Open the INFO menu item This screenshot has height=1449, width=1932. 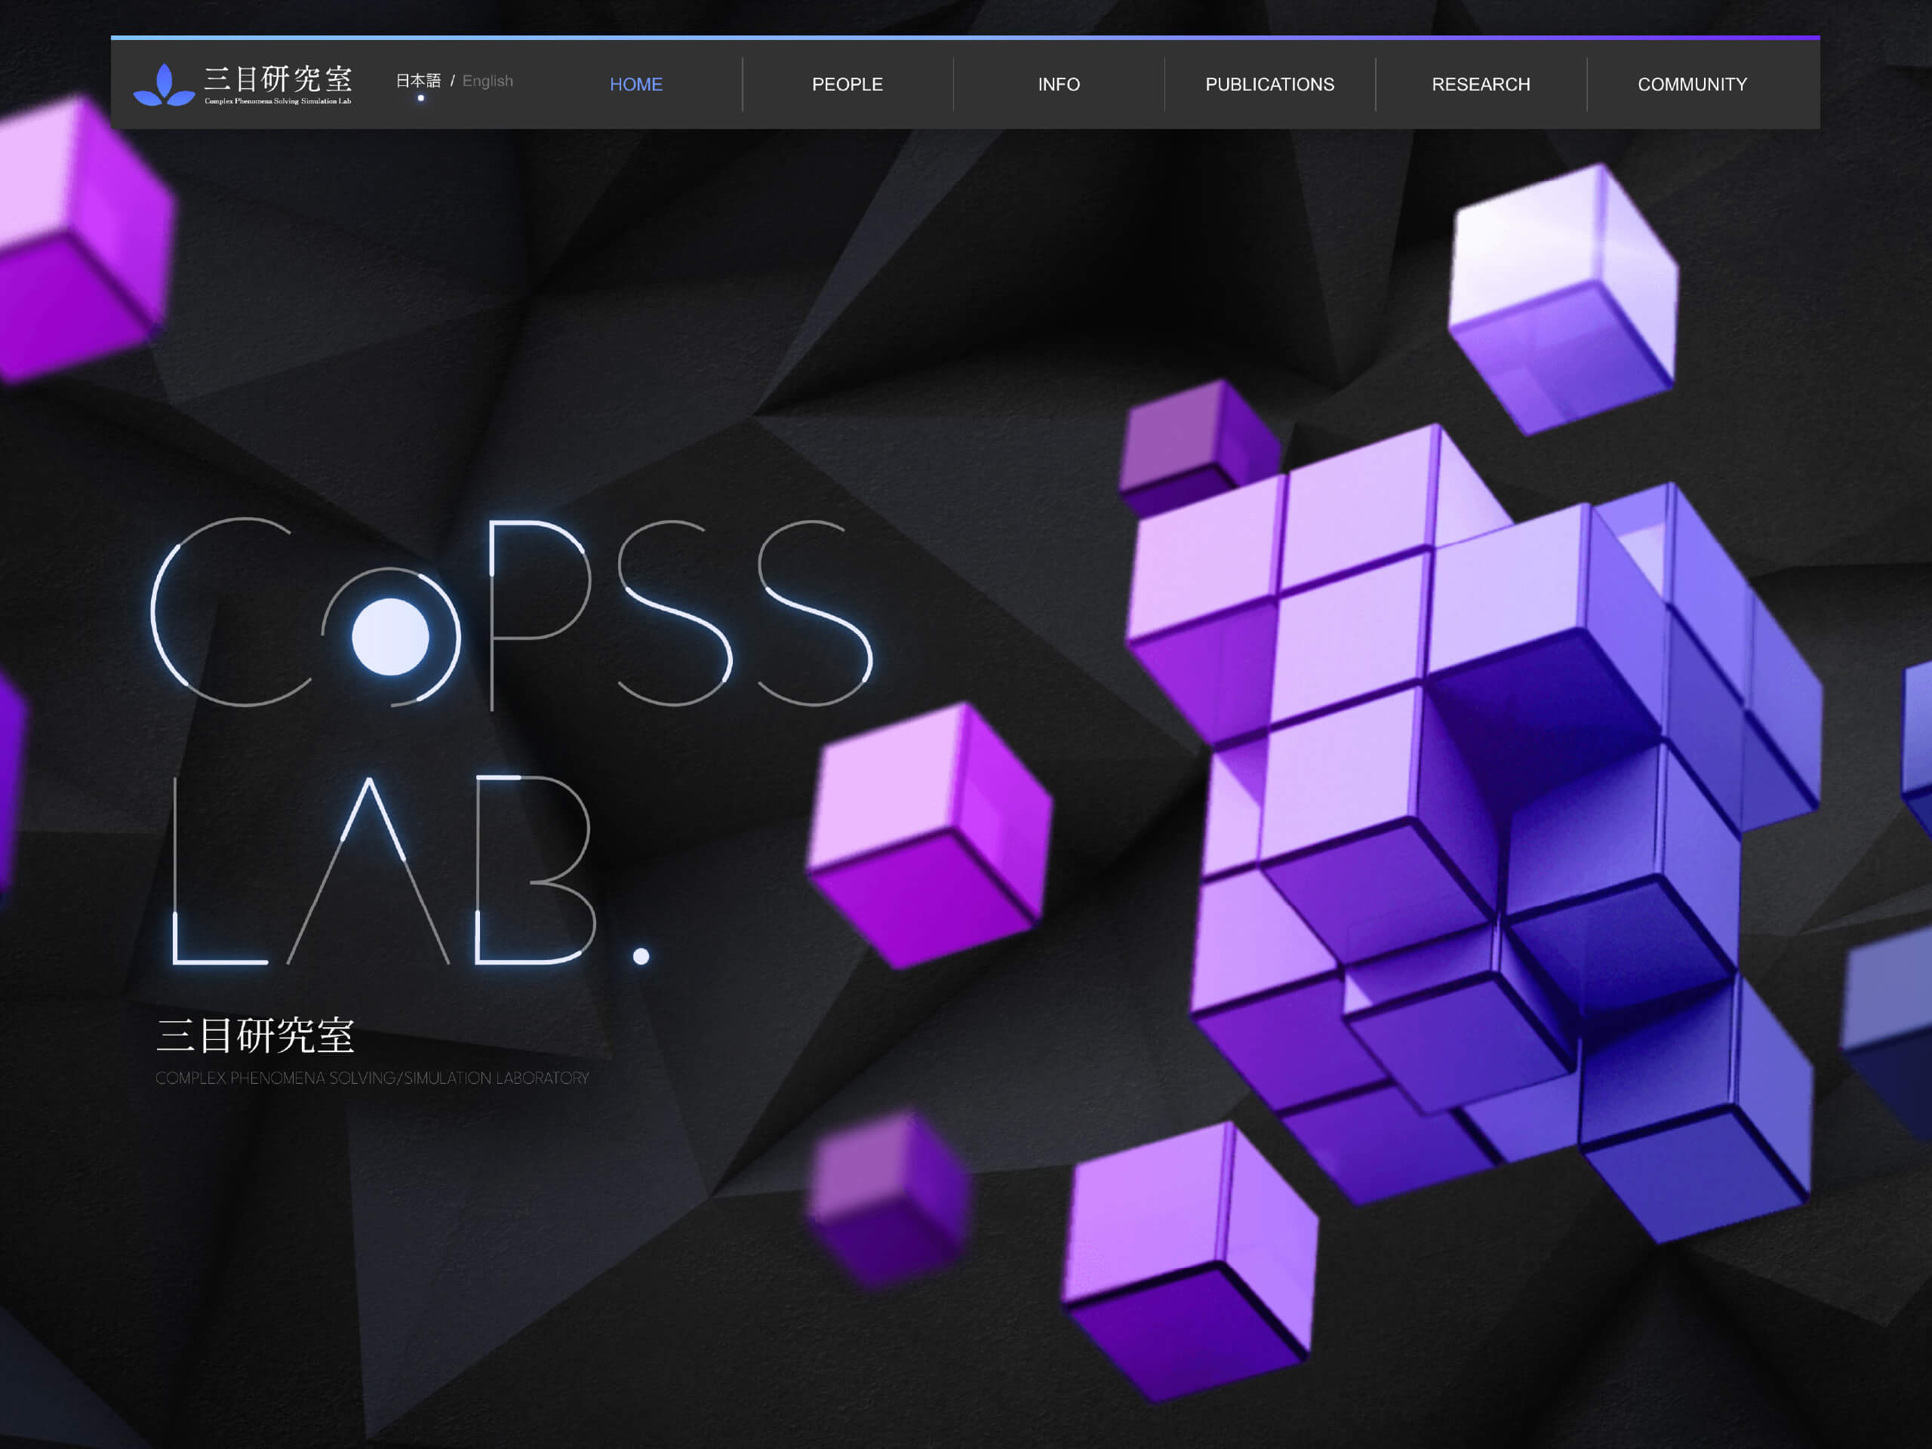coord(1059,85)
